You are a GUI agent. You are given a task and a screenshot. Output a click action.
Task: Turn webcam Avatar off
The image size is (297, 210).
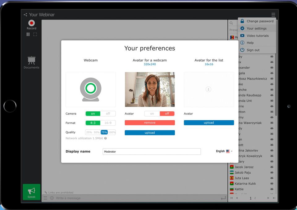(167, 114)
